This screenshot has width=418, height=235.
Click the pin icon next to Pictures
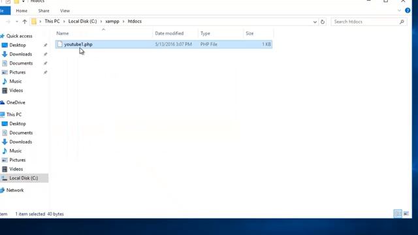[x=45, y=72]
